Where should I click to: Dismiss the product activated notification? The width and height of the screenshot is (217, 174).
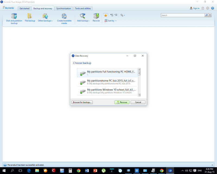click(x=212, y=165)
